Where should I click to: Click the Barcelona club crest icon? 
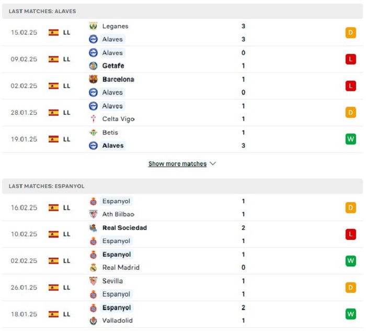tap(93, 79)
